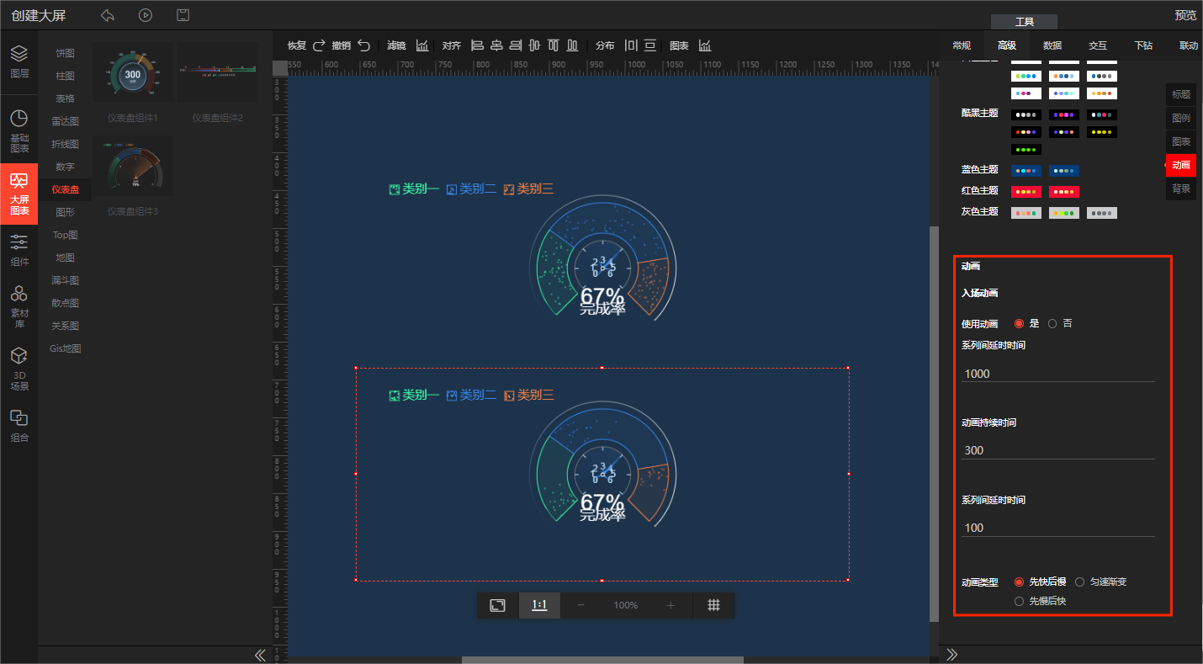1203x664 pixels.
Task: Click the align left edges icon
Action: coord(477,45)
